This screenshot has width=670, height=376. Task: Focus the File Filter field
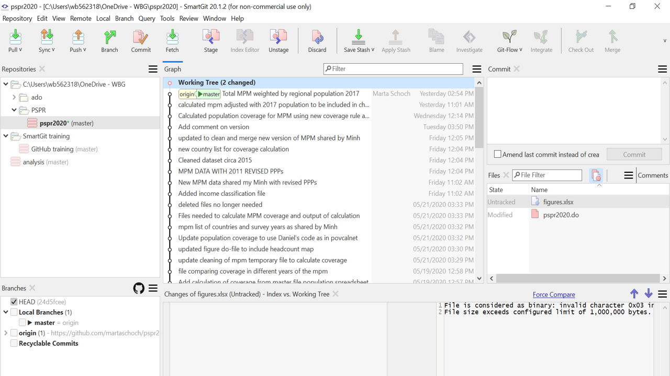coord(547,175)
